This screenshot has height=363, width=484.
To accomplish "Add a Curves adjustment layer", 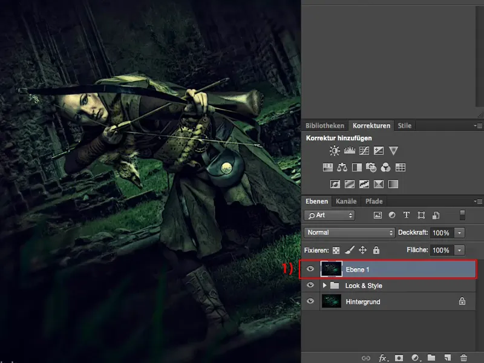I will pyautogui.click(x=365, y=151).
